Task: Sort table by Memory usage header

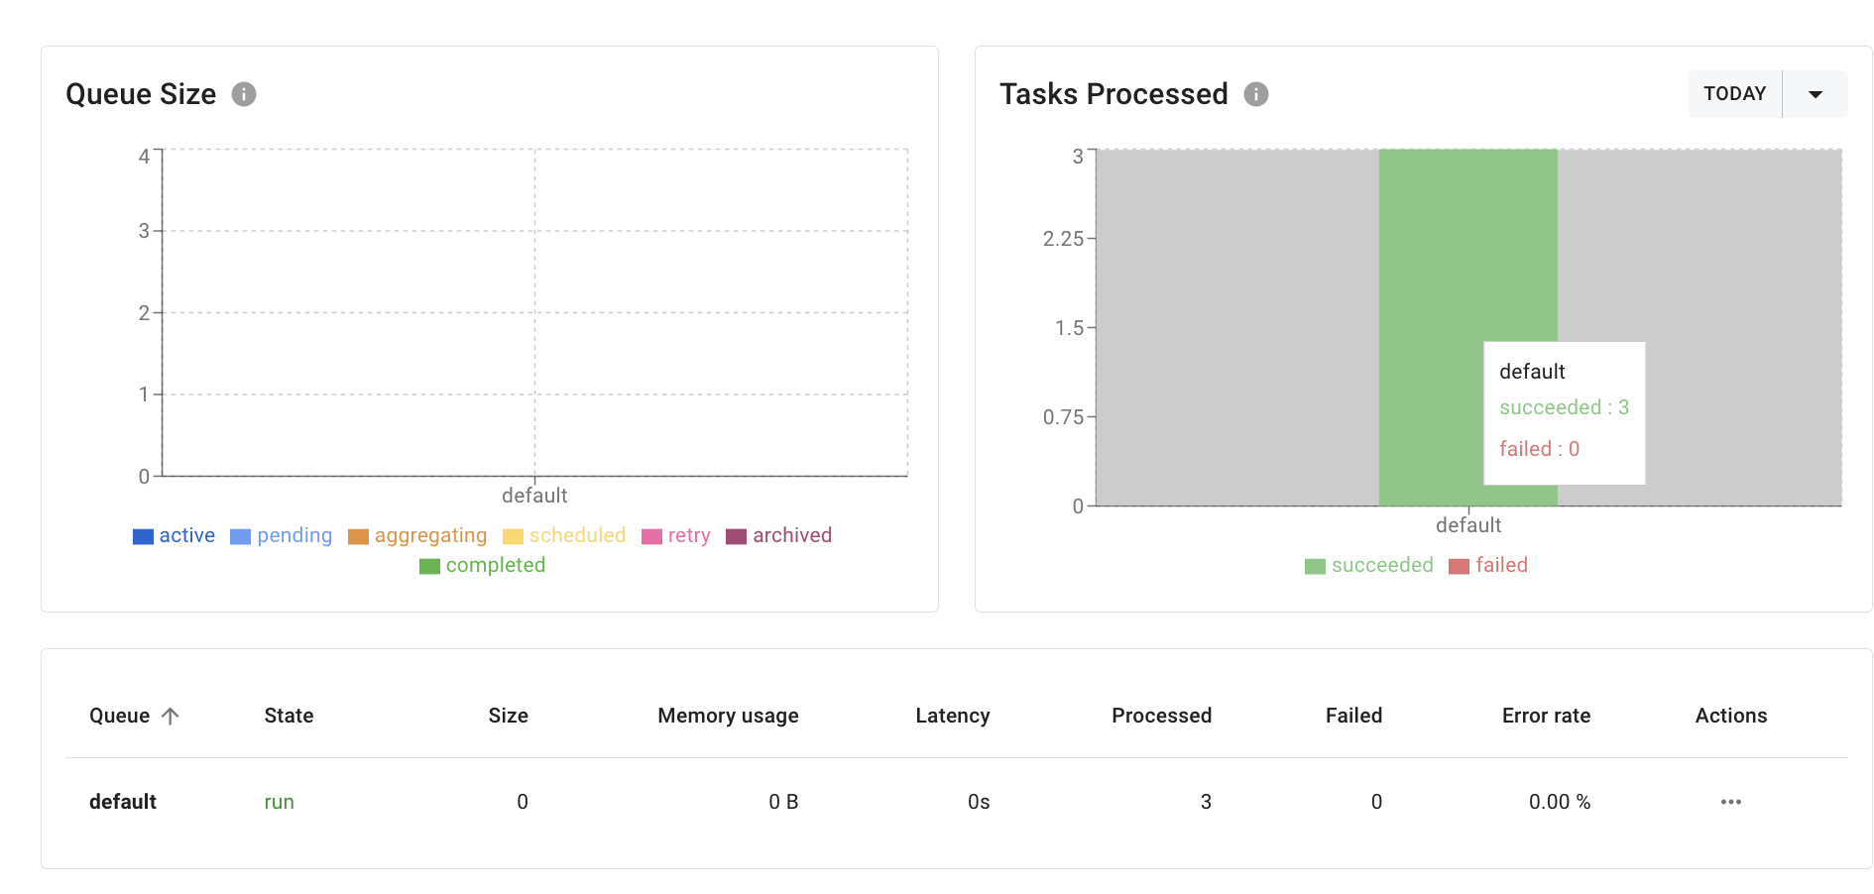Action: [728, 716]
